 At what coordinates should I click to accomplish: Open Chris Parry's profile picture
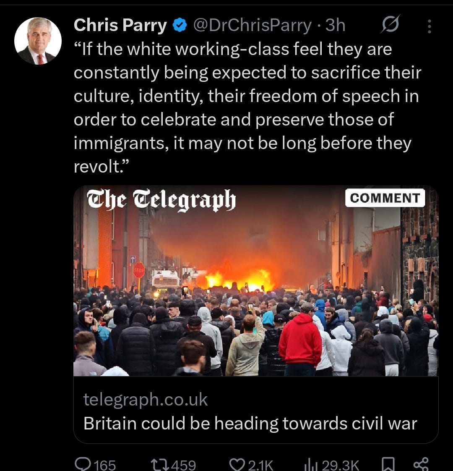(x=38, y=41)
